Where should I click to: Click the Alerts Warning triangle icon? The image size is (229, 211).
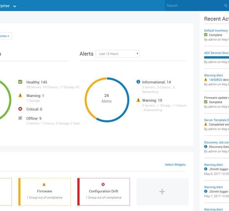[138, 100]
